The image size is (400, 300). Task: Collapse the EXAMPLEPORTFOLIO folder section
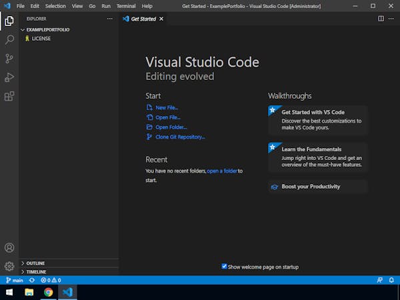pyautogui.click(x=45, y=29)
